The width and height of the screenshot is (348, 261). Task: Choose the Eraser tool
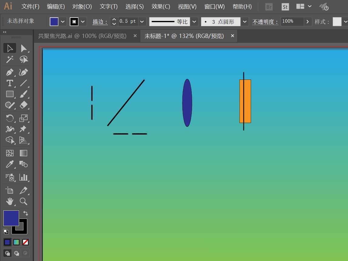[23, 105]
